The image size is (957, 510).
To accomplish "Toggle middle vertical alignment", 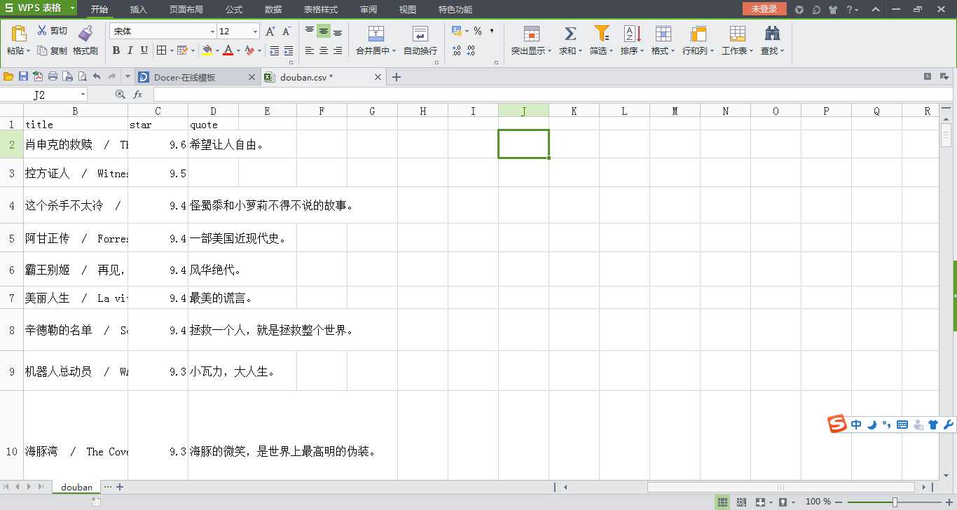I will coord(324,32).
